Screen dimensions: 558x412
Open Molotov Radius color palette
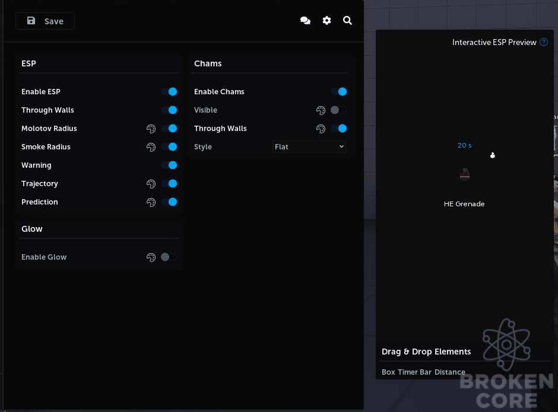pos(151,129)
